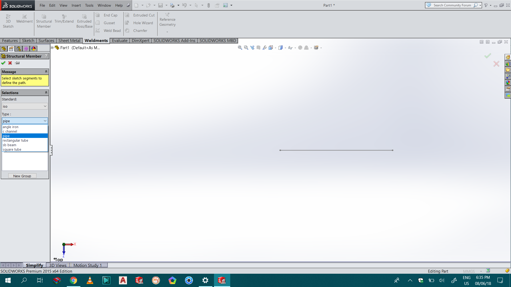
Task: Open the Insert menu
Action: [x=76, y=5]
